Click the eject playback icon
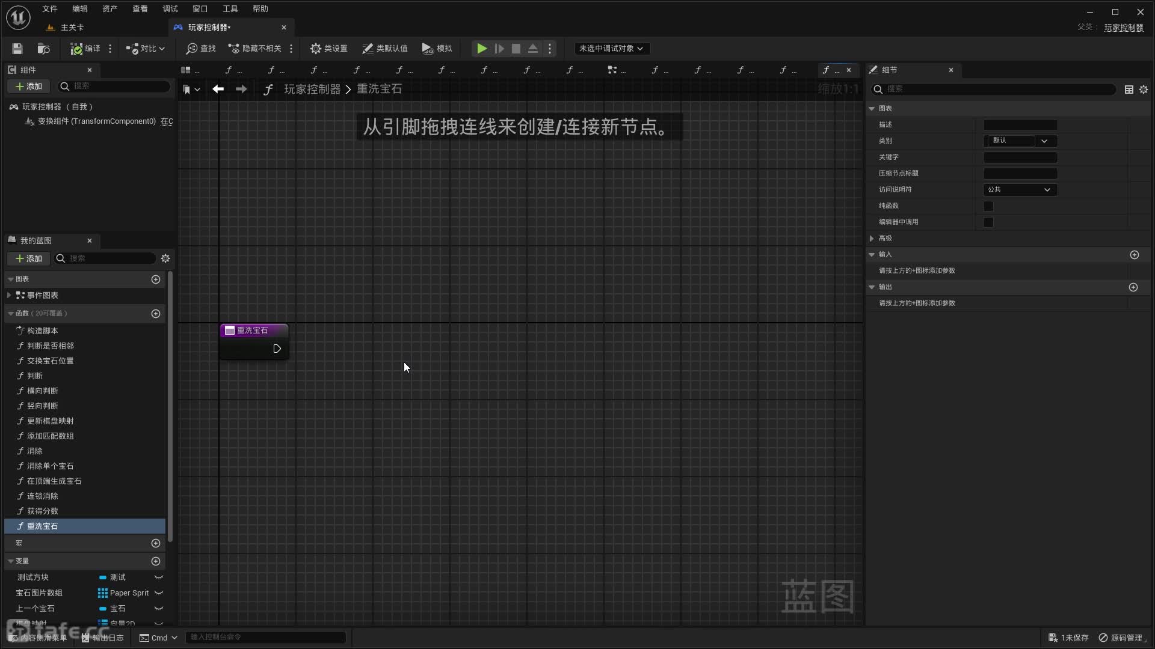Screen dimensions: 1155x649 tap(533, 49)
